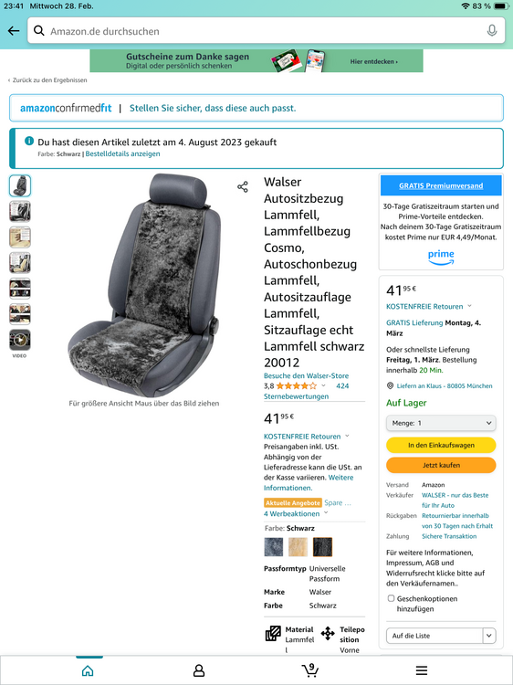Go to the home tab icon
The image size is (513, 685).
88,670
